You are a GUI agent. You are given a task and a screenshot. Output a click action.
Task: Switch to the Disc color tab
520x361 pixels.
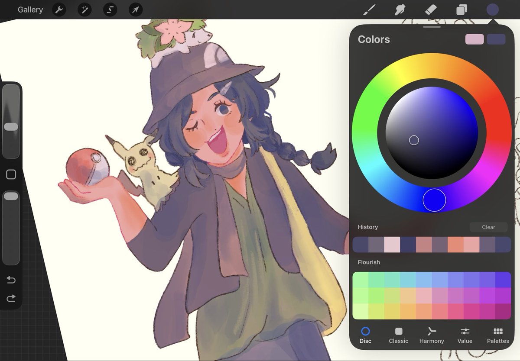click(x=365, y=335)
